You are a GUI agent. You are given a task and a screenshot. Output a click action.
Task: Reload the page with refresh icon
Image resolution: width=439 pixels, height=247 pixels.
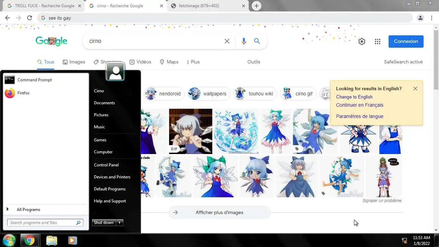pyautogui.click(x=29, y=18)
